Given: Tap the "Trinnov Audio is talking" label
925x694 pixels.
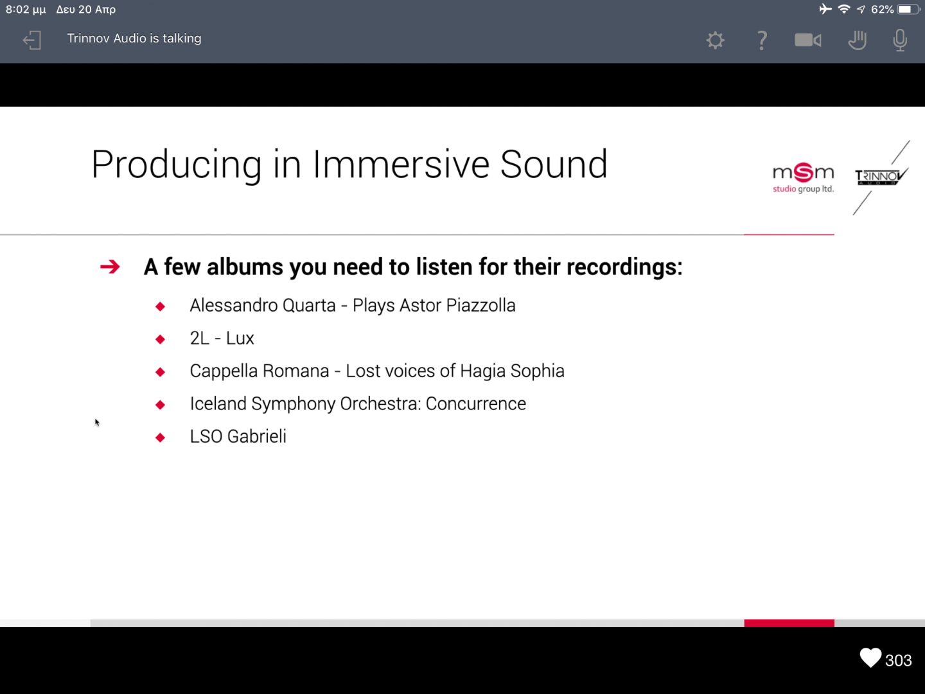Looking at the screenshot, I should pyautogui.click(x=134, y=39).
